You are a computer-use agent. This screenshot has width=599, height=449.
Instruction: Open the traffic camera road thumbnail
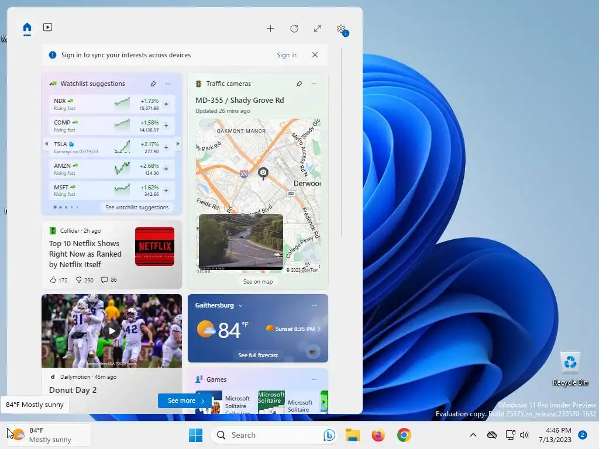240,242
